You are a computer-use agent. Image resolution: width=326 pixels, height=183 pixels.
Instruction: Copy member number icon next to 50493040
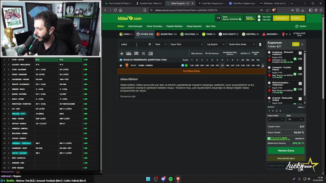coord(240,19)
